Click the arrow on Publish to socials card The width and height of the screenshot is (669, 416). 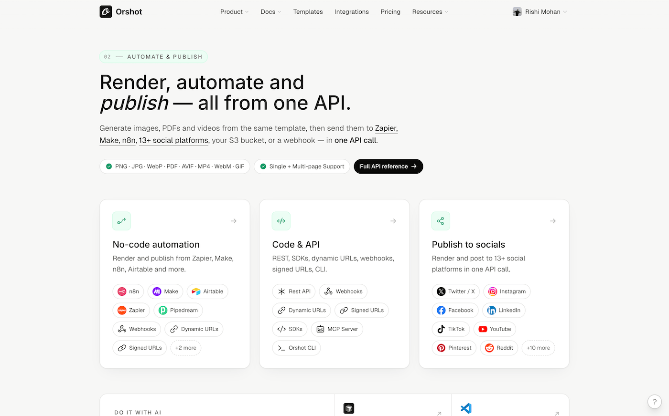(552, 221)
